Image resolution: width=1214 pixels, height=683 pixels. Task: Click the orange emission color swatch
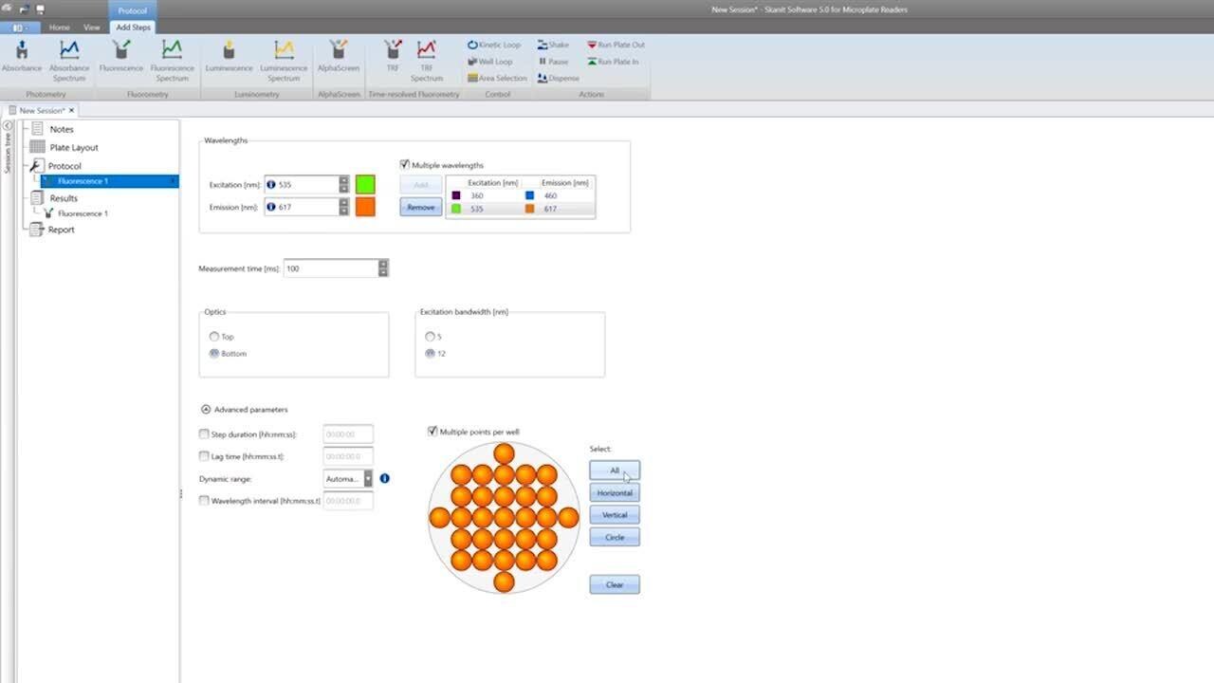pyautogui.click(x=365, y=207)
